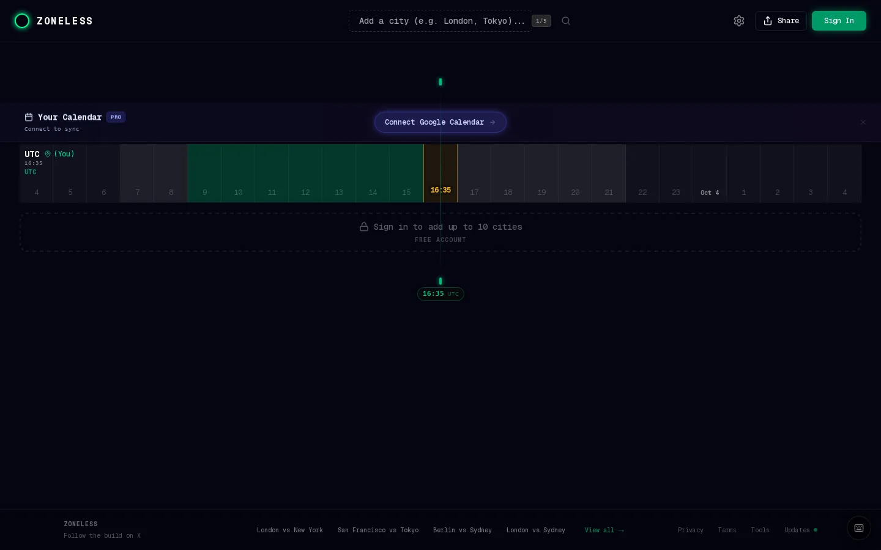The image size is (881, 550).
Task: Click the Share button
Action: (x=781, y=21)
